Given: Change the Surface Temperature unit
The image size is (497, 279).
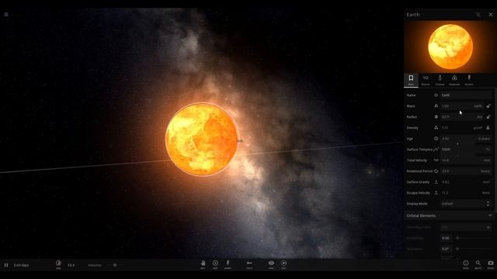Looking at the screenshot, I should (x=487, y=150).
